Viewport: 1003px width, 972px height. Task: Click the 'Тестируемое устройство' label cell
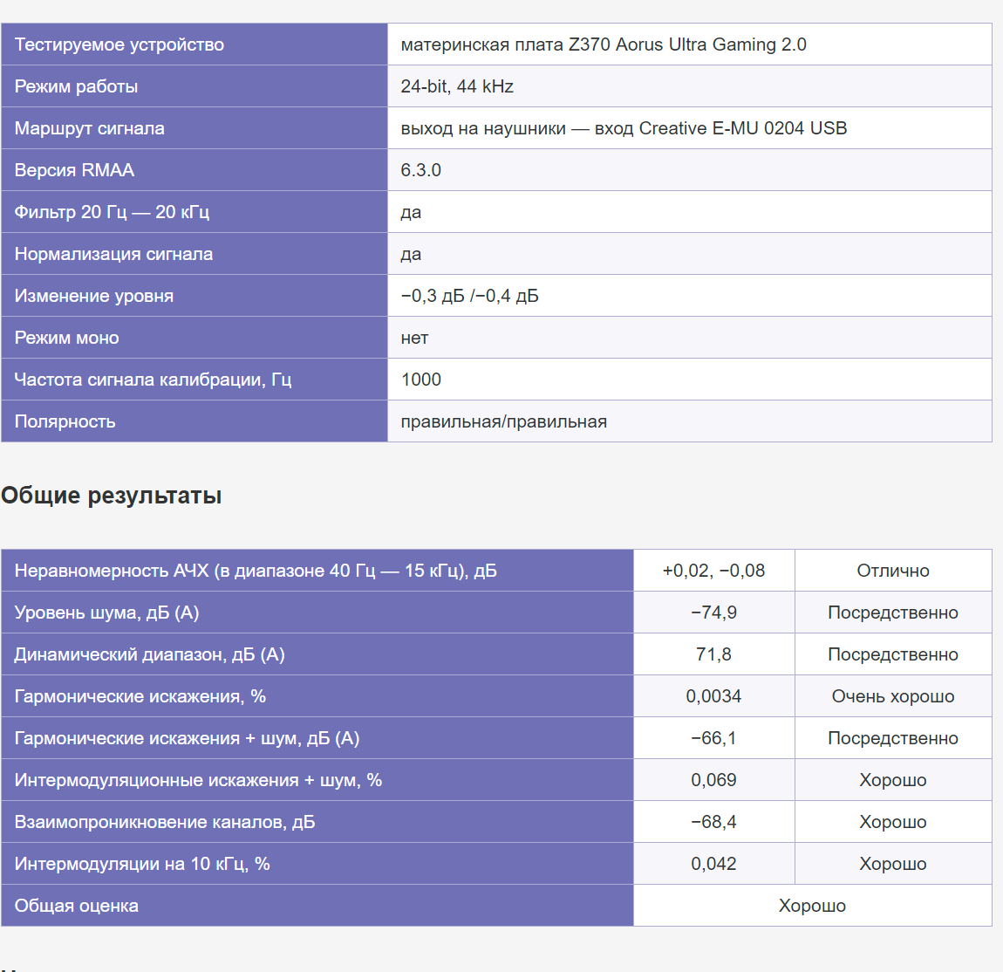194,44
